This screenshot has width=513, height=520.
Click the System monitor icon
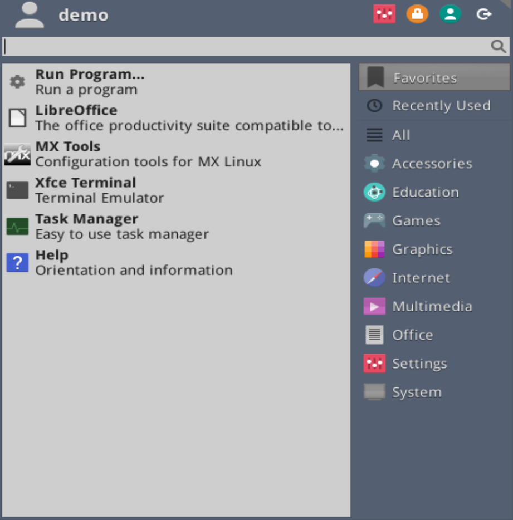coord(374,391)
